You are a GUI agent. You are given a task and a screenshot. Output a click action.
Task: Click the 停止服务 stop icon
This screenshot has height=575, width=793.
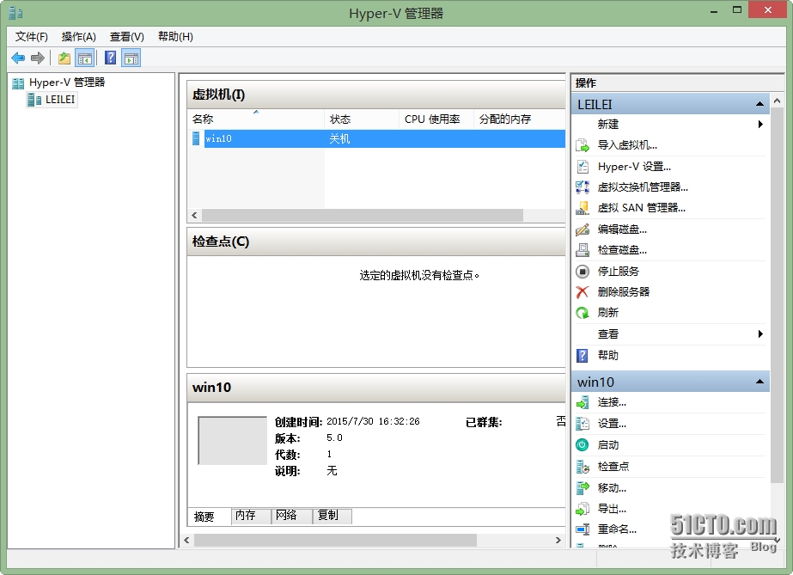(x=583, y=272)
